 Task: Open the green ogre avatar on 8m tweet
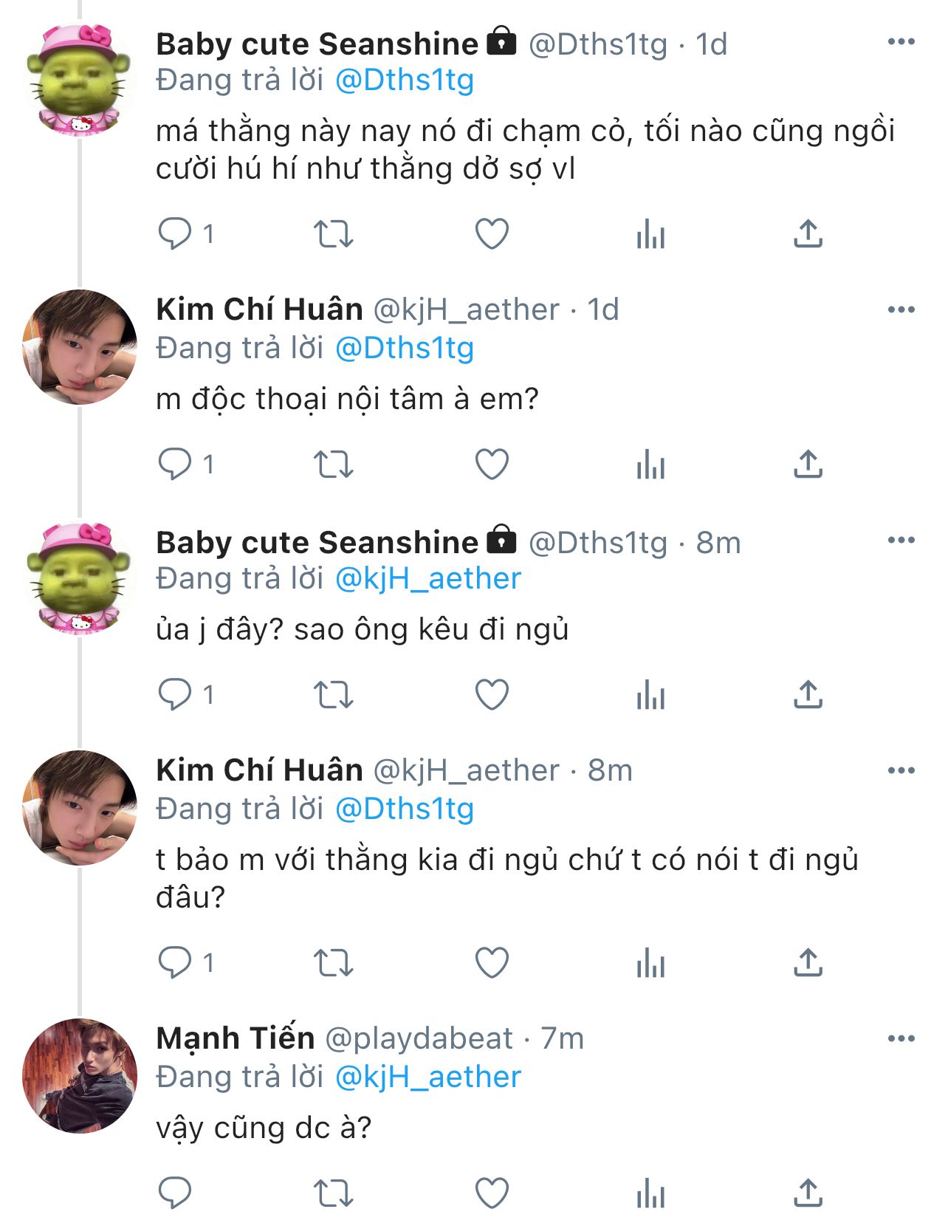pos(78,578)
